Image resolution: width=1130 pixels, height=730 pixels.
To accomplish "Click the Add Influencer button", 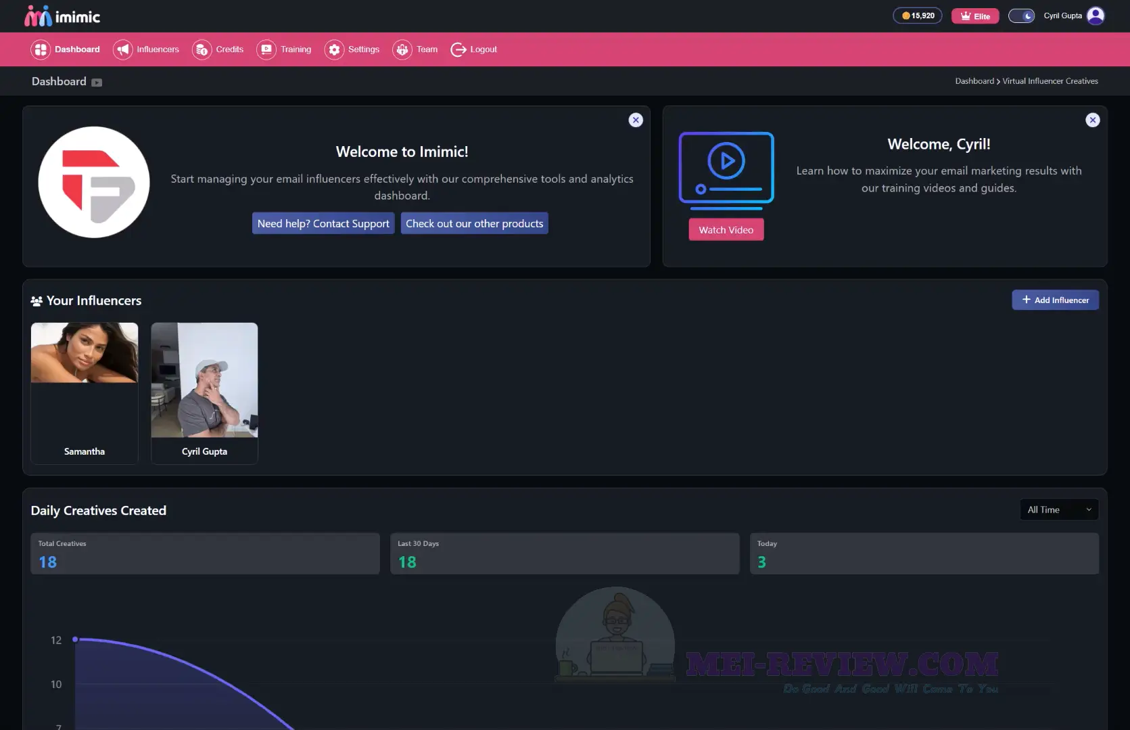I will point(1055,300).
